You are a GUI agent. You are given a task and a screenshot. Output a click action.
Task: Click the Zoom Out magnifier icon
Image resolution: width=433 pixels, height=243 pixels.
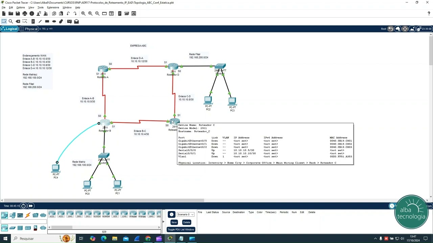coord(97,13)
